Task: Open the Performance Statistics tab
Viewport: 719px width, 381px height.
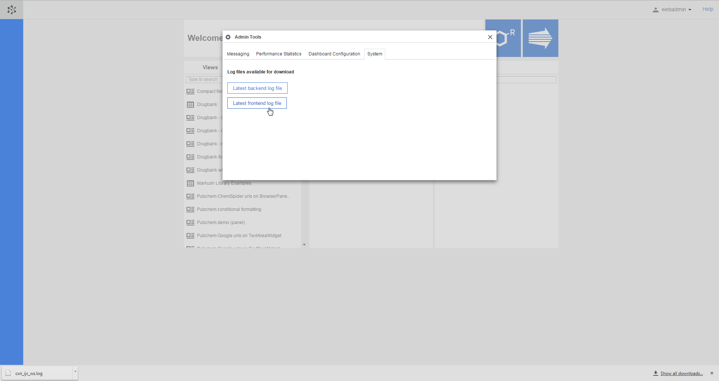Action: 279,54
